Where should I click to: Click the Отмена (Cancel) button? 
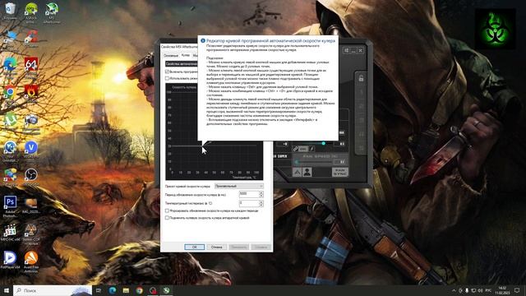tap(216, 247)
